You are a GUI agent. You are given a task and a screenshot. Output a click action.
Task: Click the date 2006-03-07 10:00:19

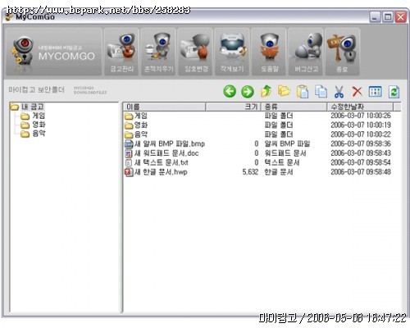point(361,125)
